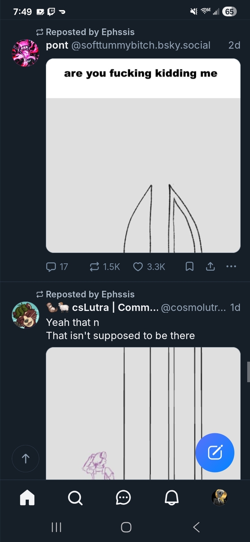Open my profile avatar in navigation bar
The width and height of the screenshot is (250, 542).
click(x=219, y=498)
